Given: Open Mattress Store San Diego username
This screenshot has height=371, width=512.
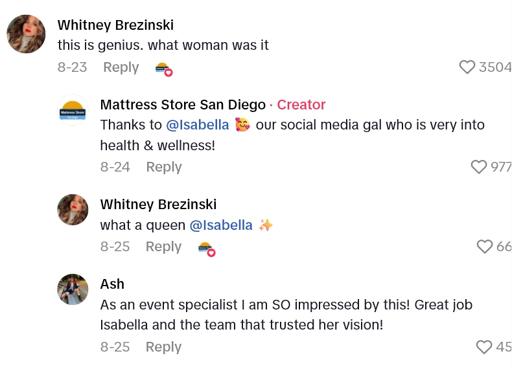Looking at the screenshot, I should click(x=183, y=105).
